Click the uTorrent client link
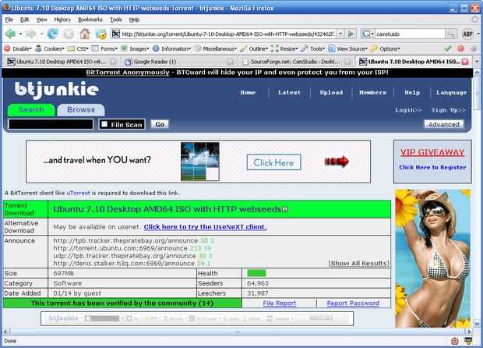 [78, 193]
